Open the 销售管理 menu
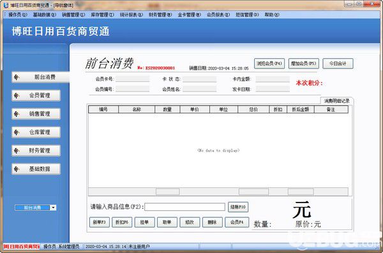This screenshot has width=383, height=253. (x=73, y=15)
